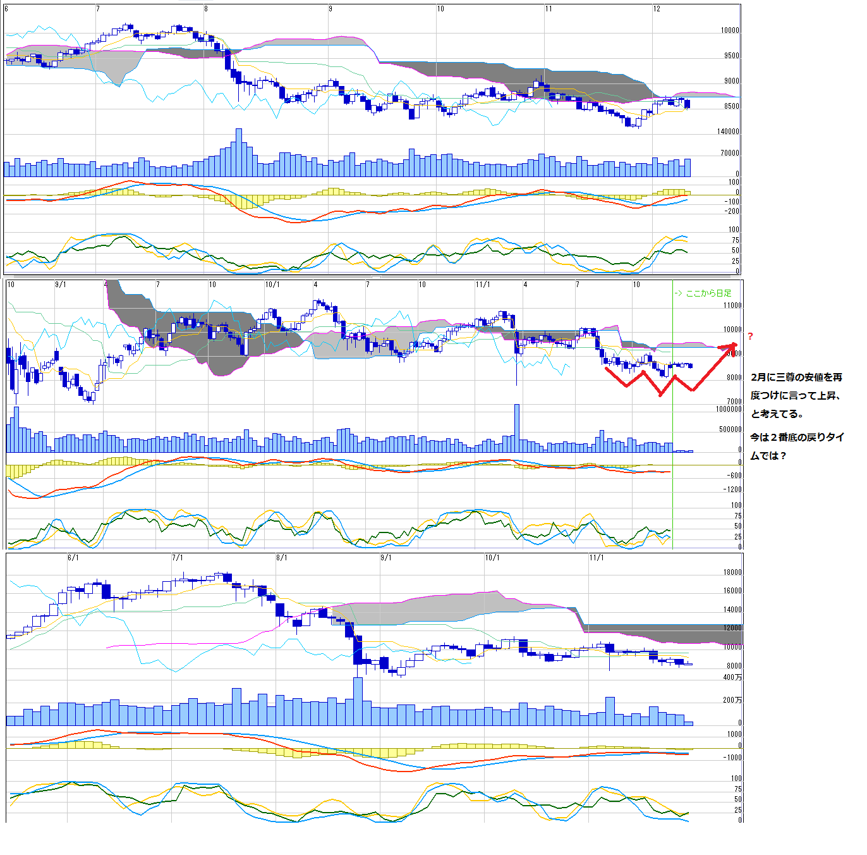Screen dimensions: 867x855
Task: Click the tallest volume bar in top chart
Action: click(239, 152)
